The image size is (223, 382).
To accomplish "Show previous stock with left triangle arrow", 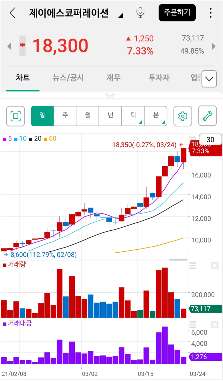I will (x=9, y=46).
